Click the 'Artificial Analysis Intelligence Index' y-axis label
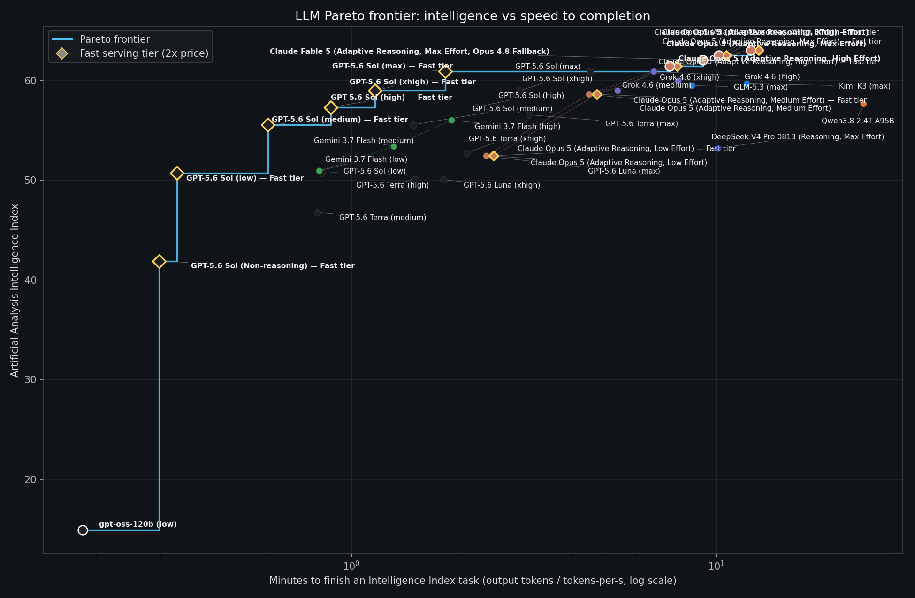 point(15,290)
